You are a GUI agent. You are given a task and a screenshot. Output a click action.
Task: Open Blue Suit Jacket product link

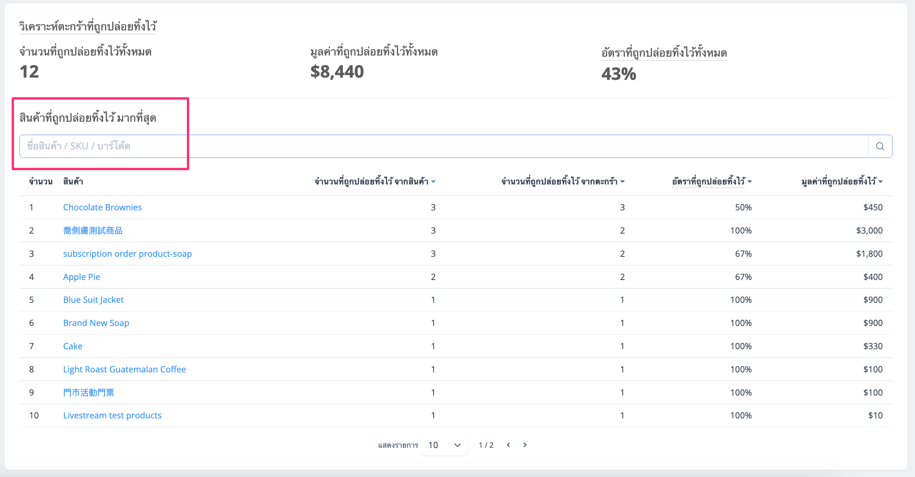(93, 300)
